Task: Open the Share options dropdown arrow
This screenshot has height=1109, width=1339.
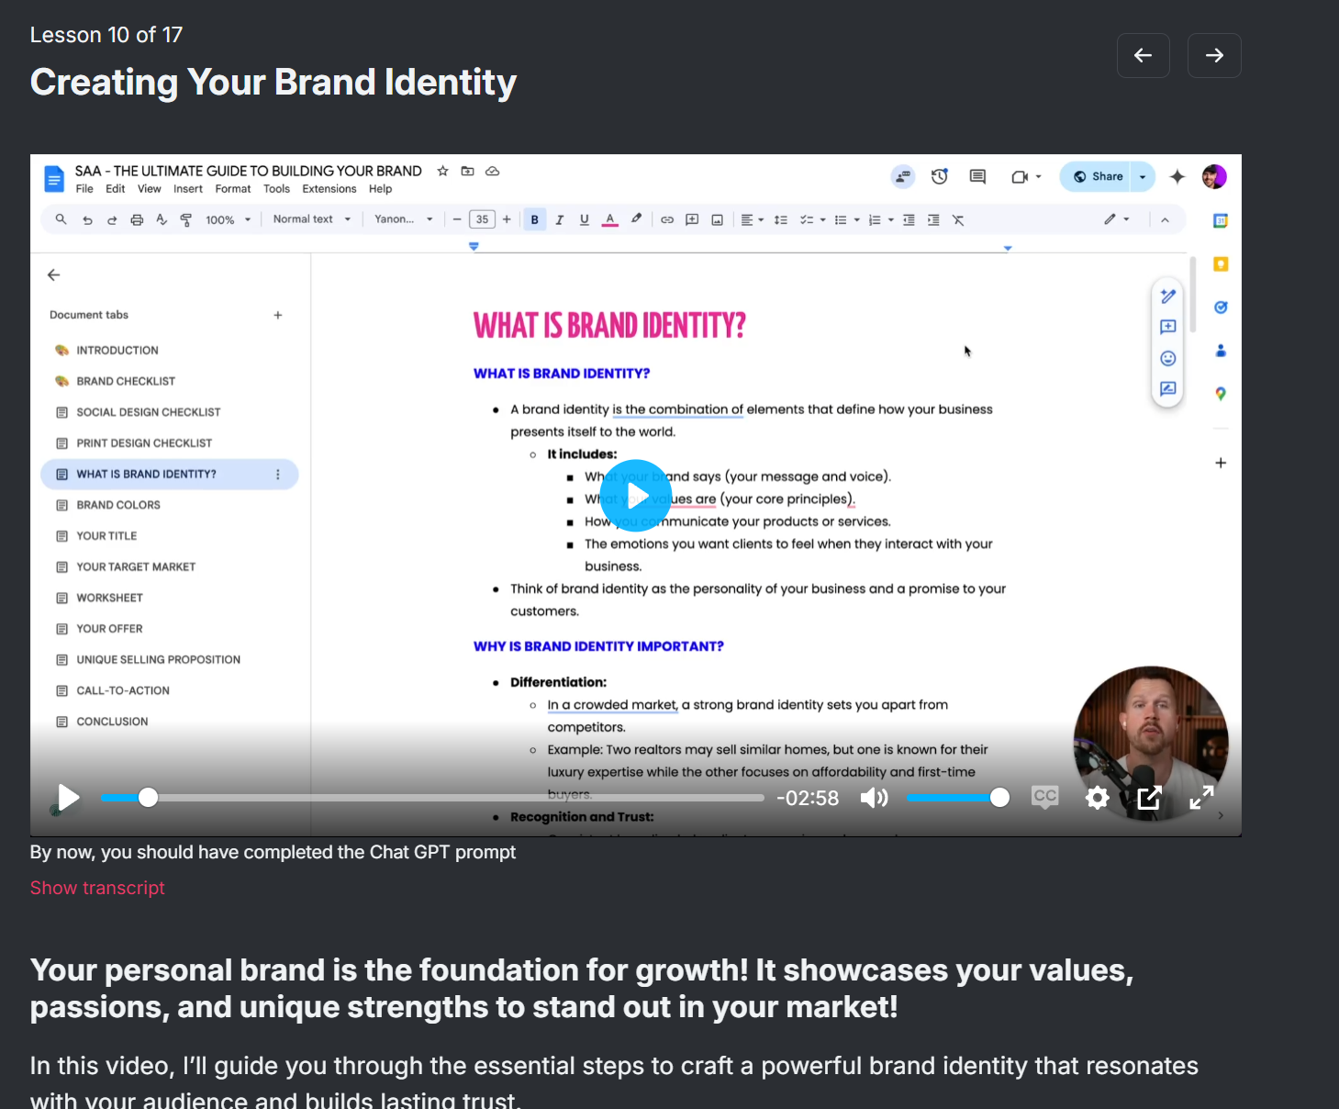Action: click(x=1143, y=176)
